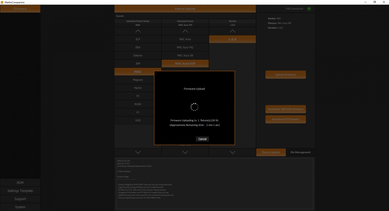Click the 'Safe Parking' bug line
The height and width of the screenshot is (211, 389).
pyautogui.click(x=146, y=195)
